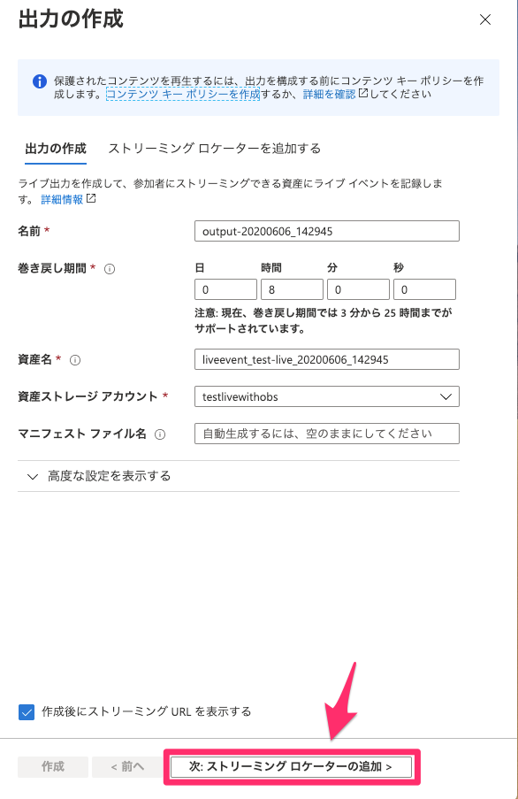Image resolution: width=518 pixels, height=799 pixels.
Task: Click the info icon beside 巻き戻し期間
Action: [x=110, y=269]
